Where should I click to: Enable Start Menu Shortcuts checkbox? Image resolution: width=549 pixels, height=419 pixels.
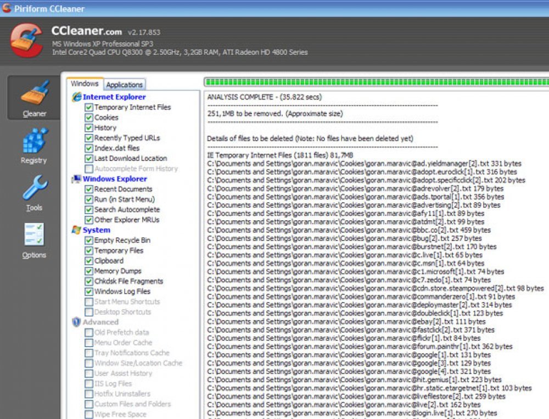tap(89, 301)
